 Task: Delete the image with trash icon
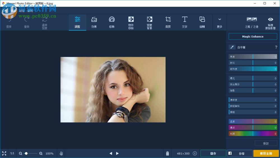tap(167, 153)
